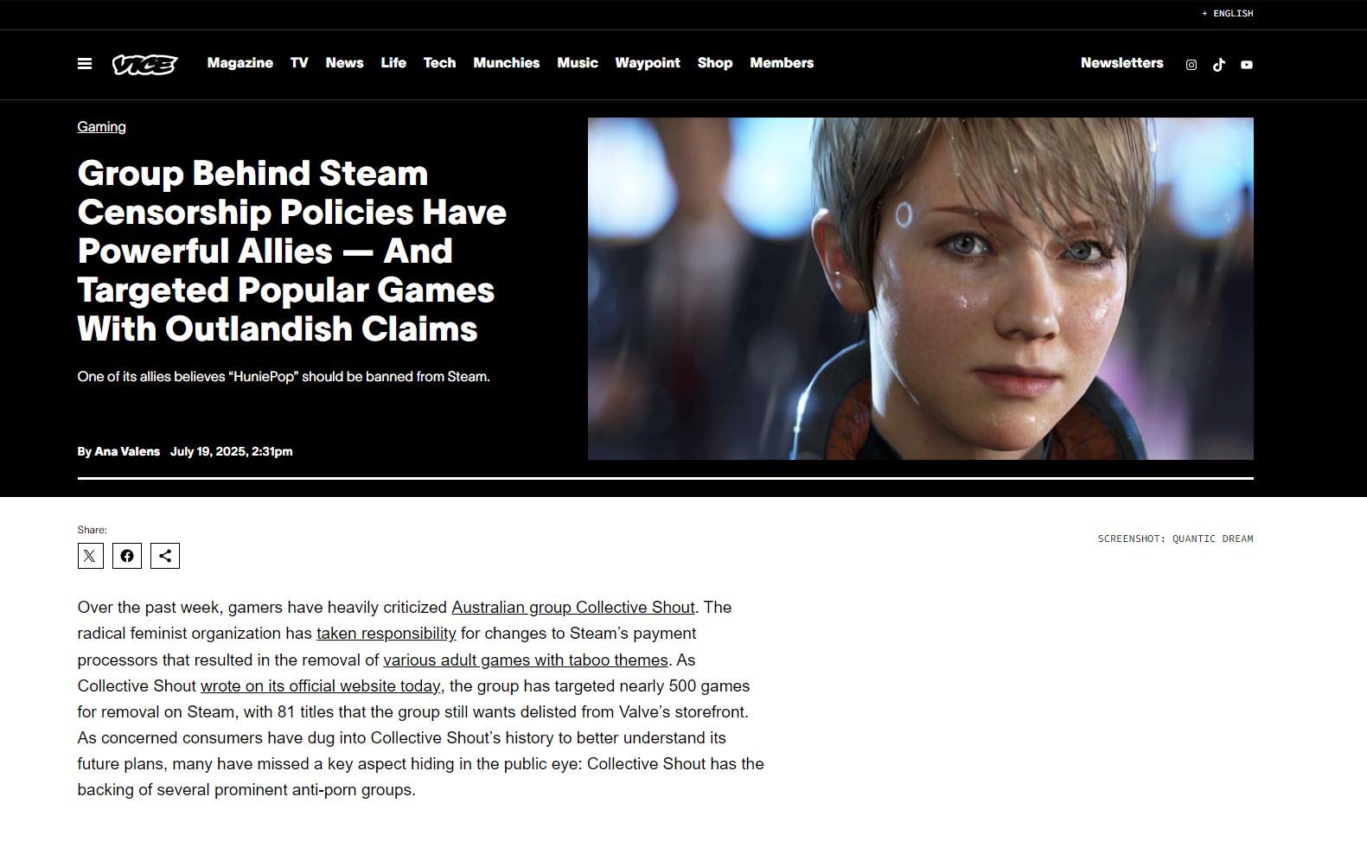This screenshot has width=1367, height=867.
Task: Click the article hero image
Action: pyautogui.click(x=921, y=289)
